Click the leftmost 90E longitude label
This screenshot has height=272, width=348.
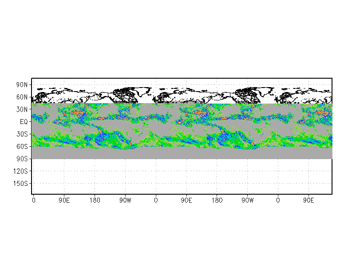point(64,200)
